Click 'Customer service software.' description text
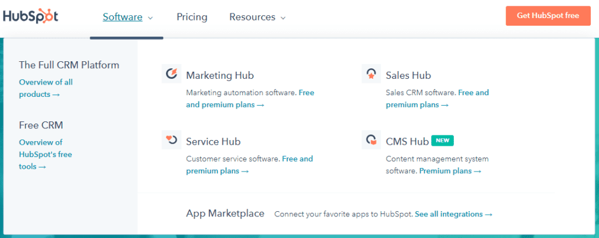The height and width of the screenshot is (238, 599). (233, 159)
